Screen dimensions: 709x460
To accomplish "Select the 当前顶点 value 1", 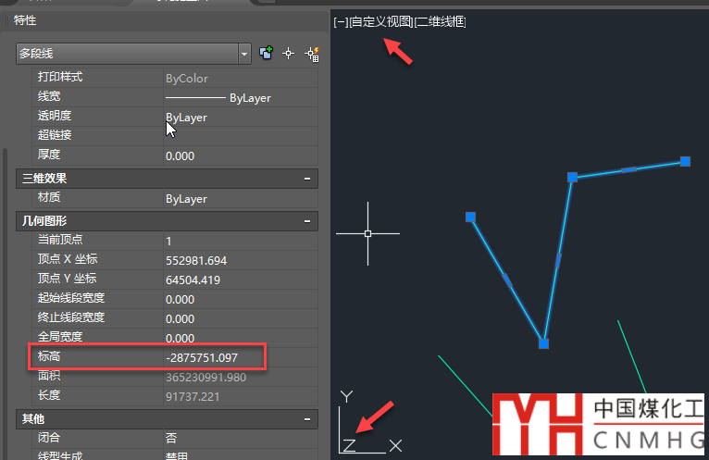I will pyautogui.click(x=168, y=241).
